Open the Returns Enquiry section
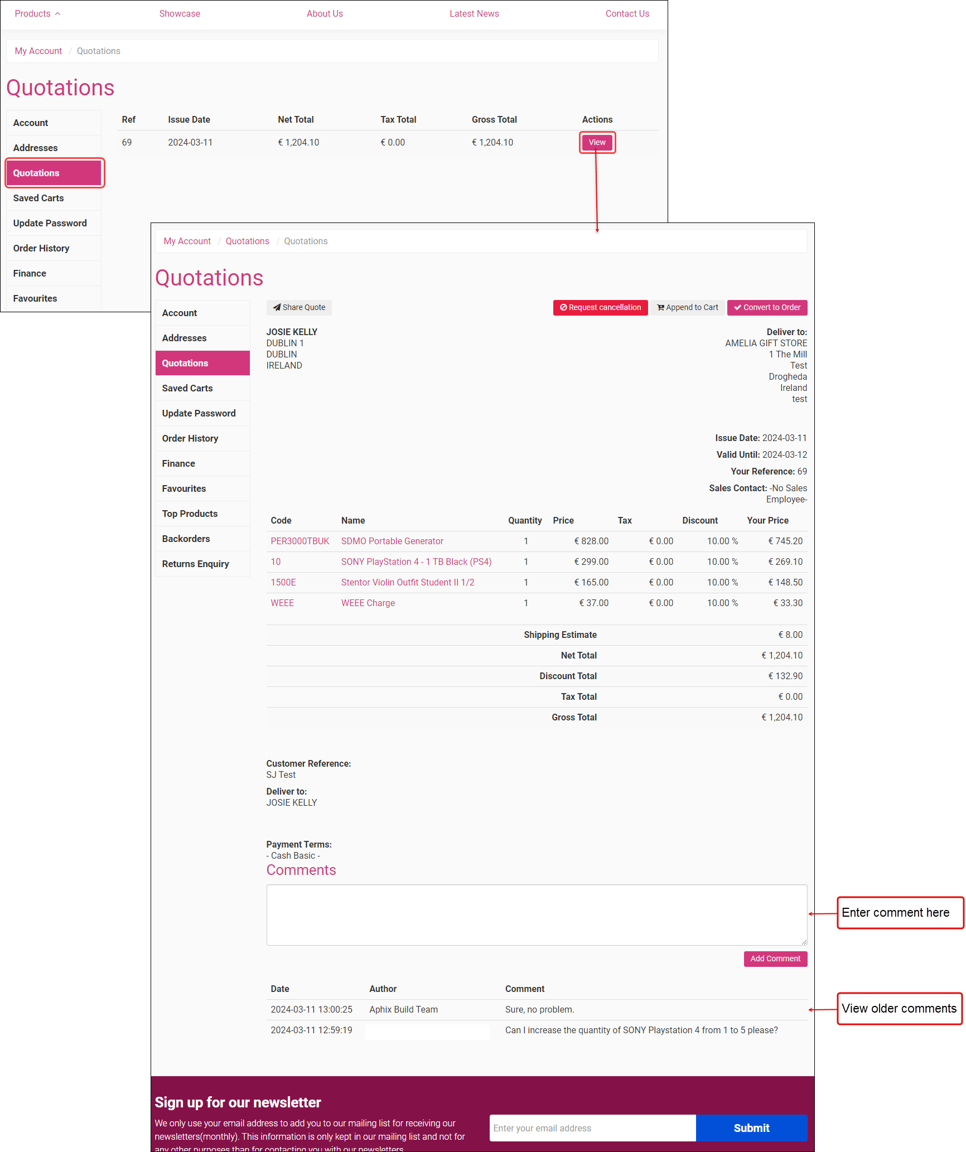966x1152 pixels. point(195,564)
